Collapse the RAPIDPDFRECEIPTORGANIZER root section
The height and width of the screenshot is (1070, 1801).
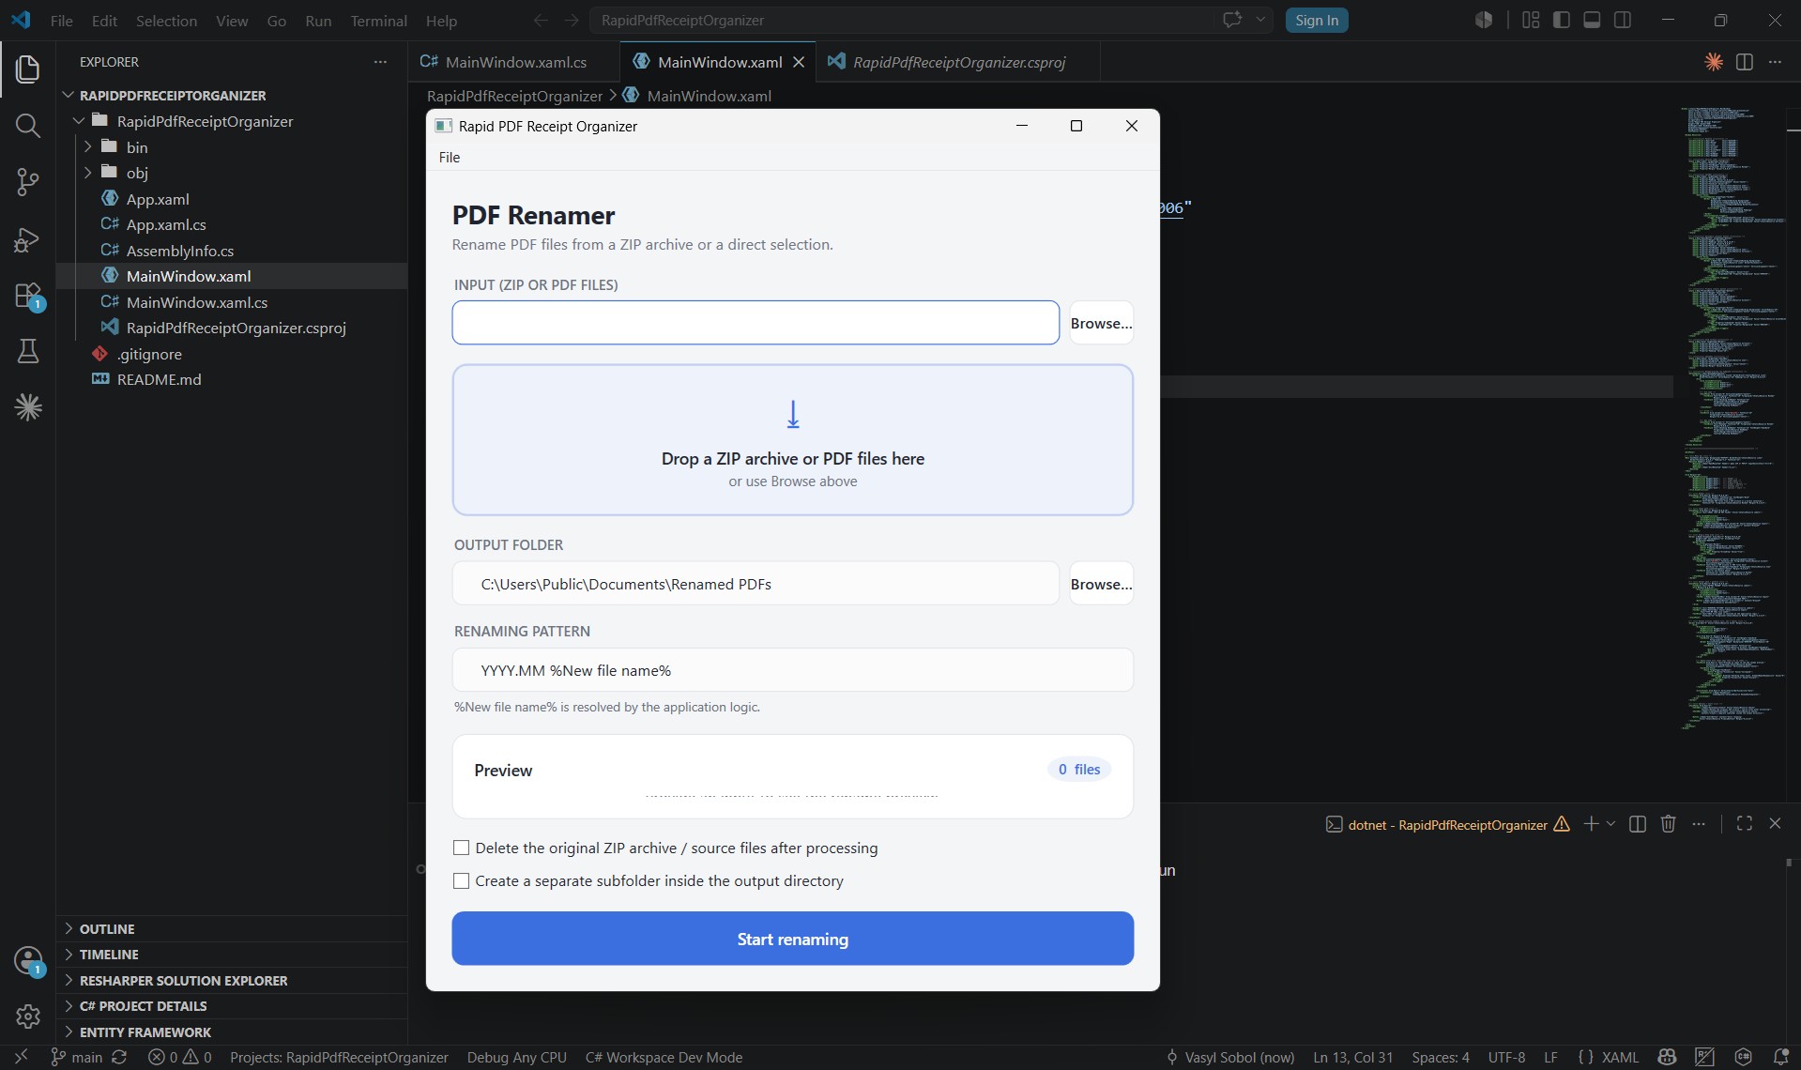click(68, 95)
